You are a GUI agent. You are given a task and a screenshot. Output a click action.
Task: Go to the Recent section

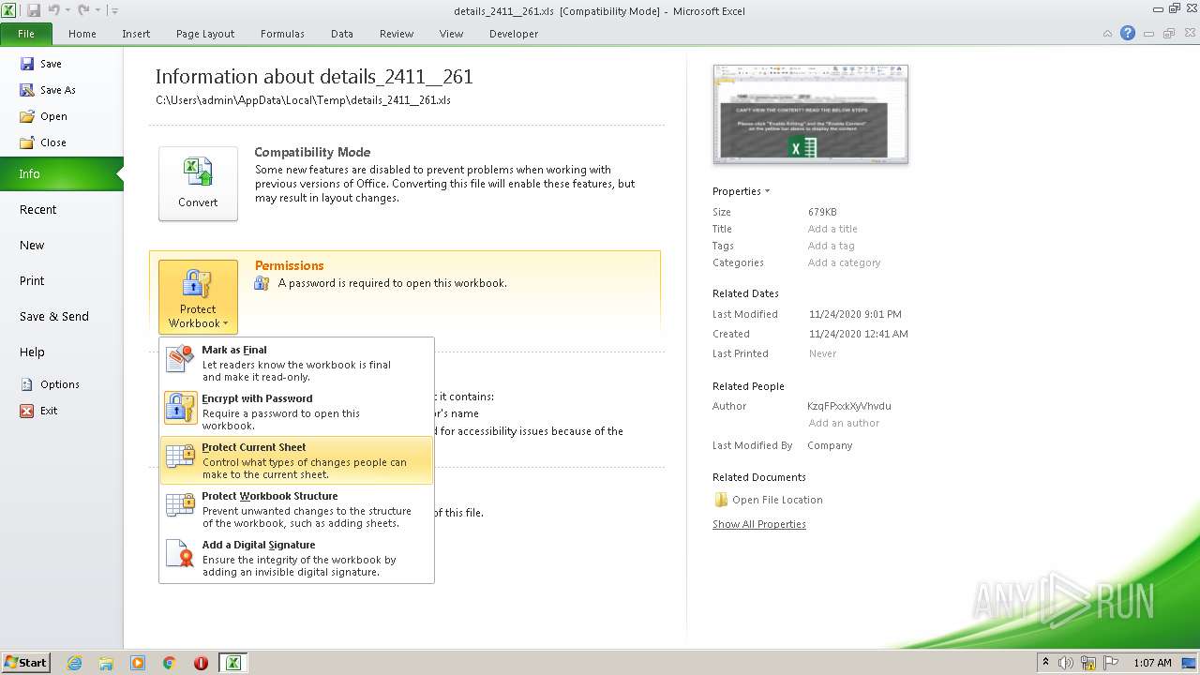point(61,210)
